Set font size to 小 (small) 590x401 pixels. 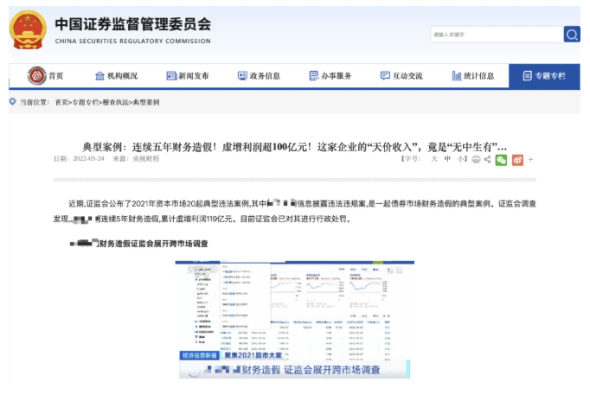point(460,159)
